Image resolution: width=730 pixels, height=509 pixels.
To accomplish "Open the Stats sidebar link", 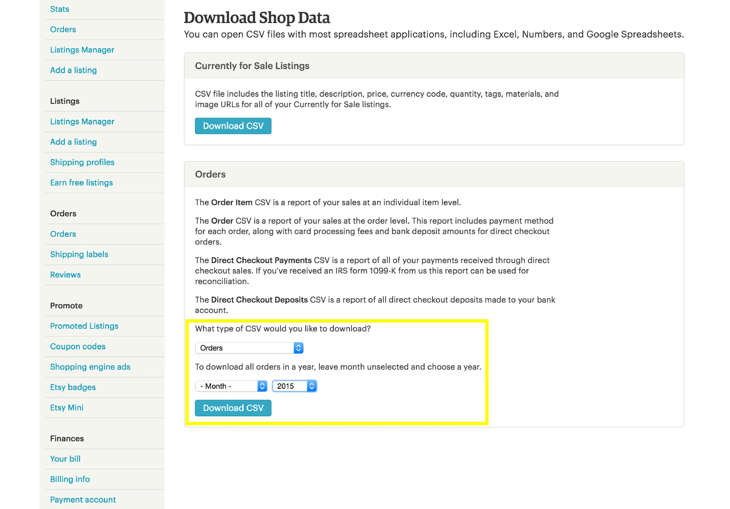I will click(x=60, y=9).
